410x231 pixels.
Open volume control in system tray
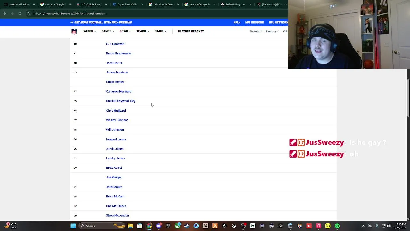[x=389, y=226]
